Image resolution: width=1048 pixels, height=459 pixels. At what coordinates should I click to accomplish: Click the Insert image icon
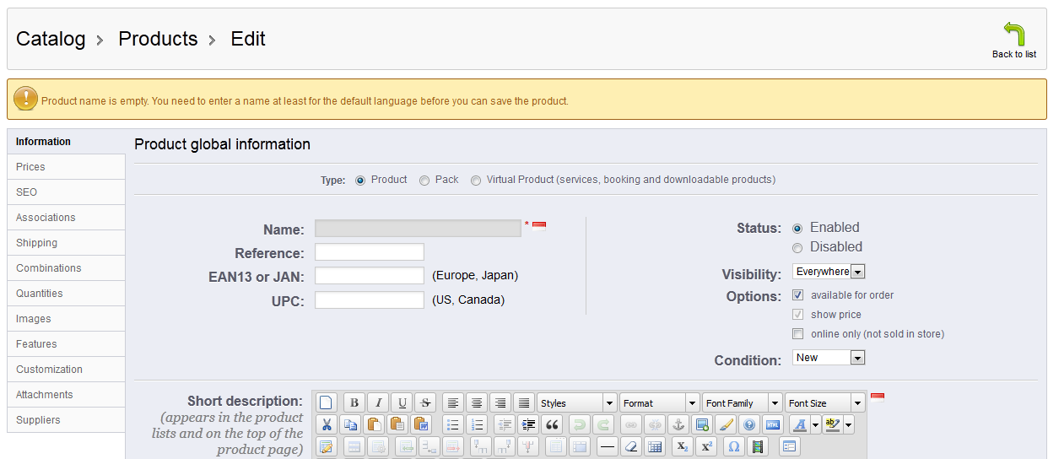(x=702, y=424)
